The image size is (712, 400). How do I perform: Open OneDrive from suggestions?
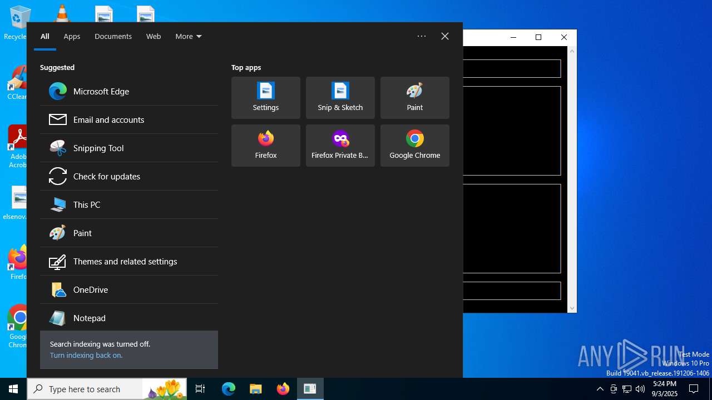coord(128,289)
